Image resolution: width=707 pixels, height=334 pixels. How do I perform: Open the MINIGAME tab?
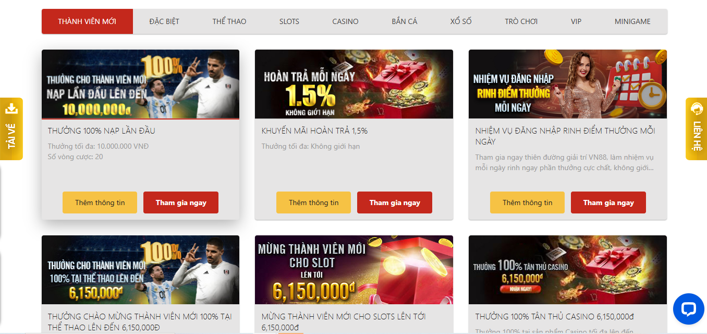coord(632,21)
